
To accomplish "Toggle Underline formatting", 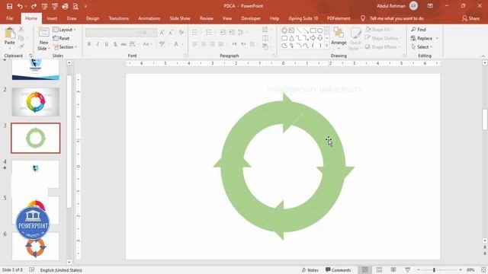I will coord(107,44).
